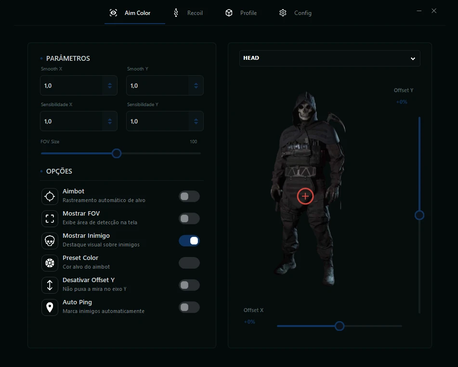Decrease Smooth Y with down arrow
This screenshot has width=458, height=367.
point(196,87)
